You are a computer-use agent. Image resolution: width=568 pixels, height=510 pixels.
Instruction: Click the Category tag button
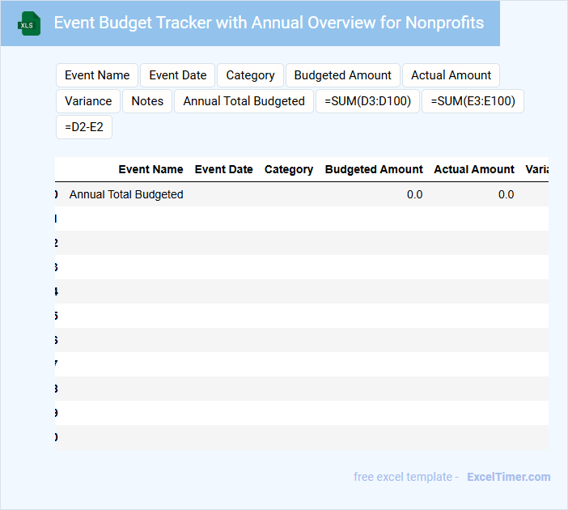(x=250, y=75)
